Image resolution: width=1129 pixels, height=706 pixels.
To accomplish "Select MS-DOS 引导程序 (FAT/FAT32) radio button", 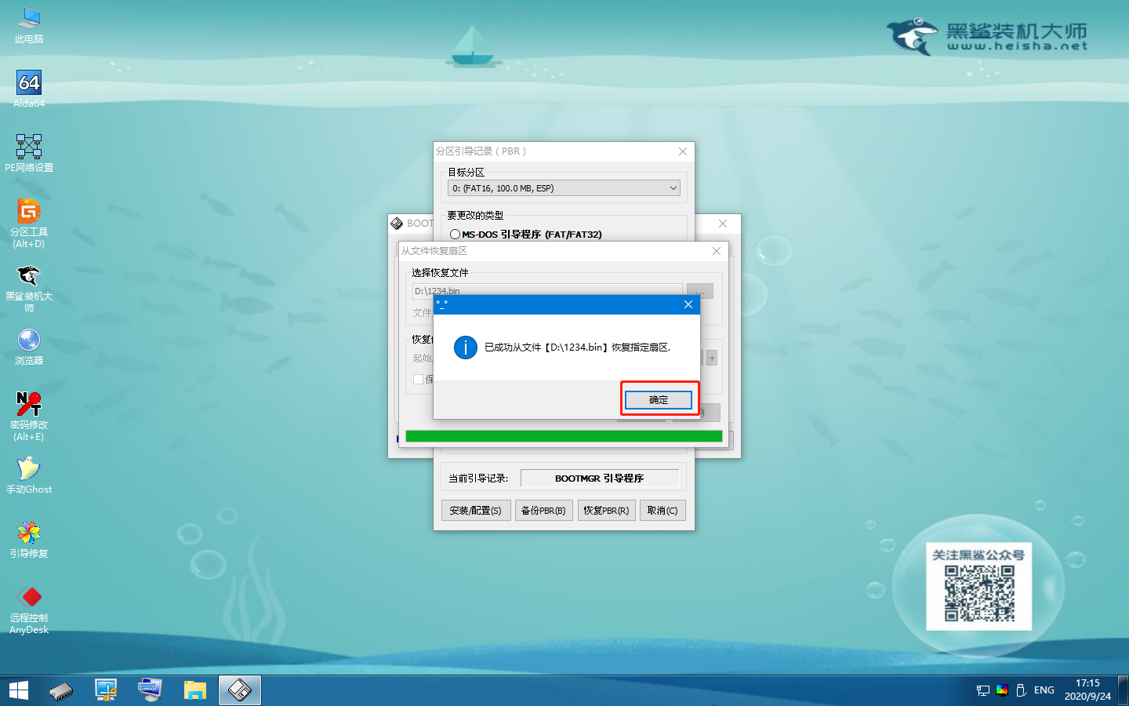I will [456, 235].
